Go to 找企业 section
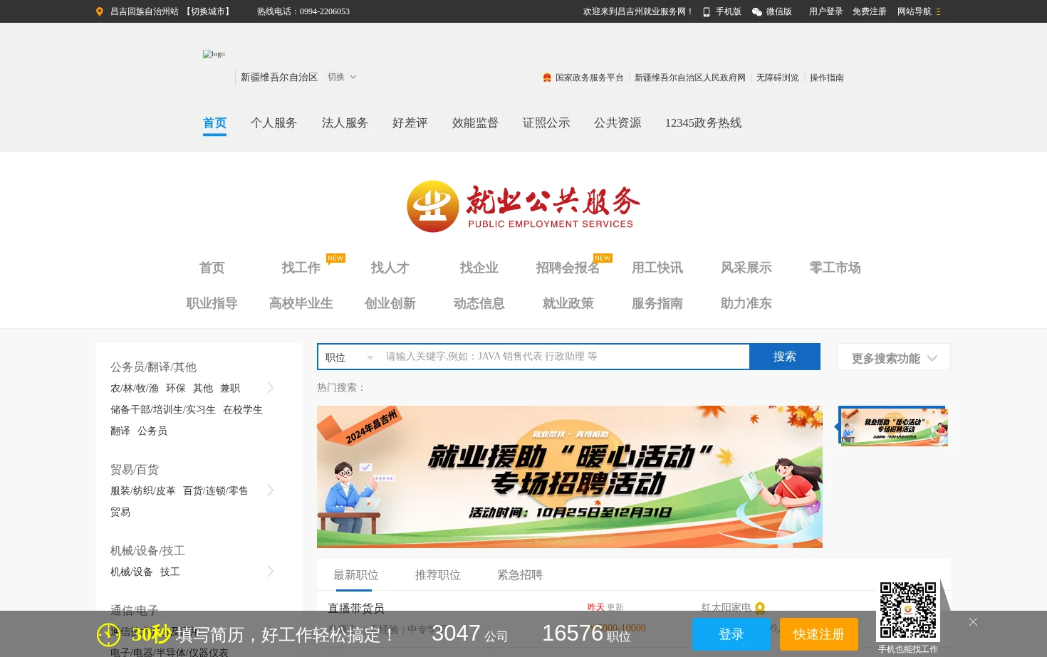 [x=479, y=268]
